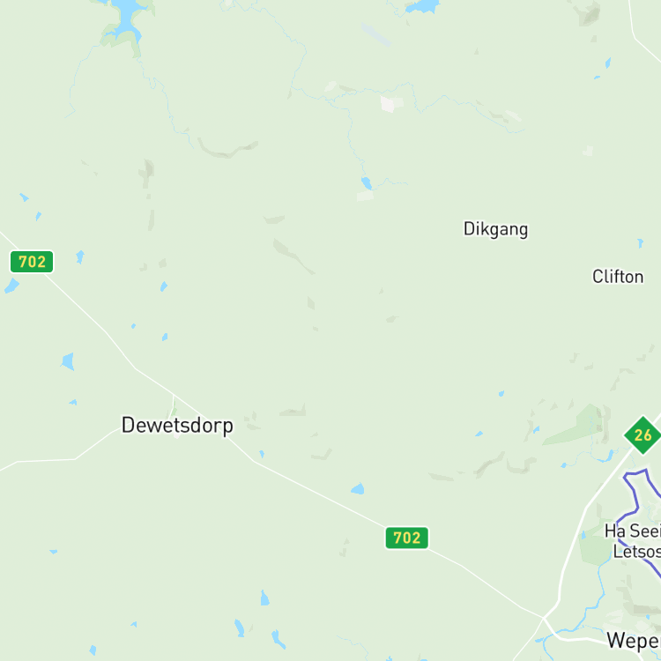661x661 pixels.
Task: Click the blue pond left of road 702 west shield
Action: 11,286
